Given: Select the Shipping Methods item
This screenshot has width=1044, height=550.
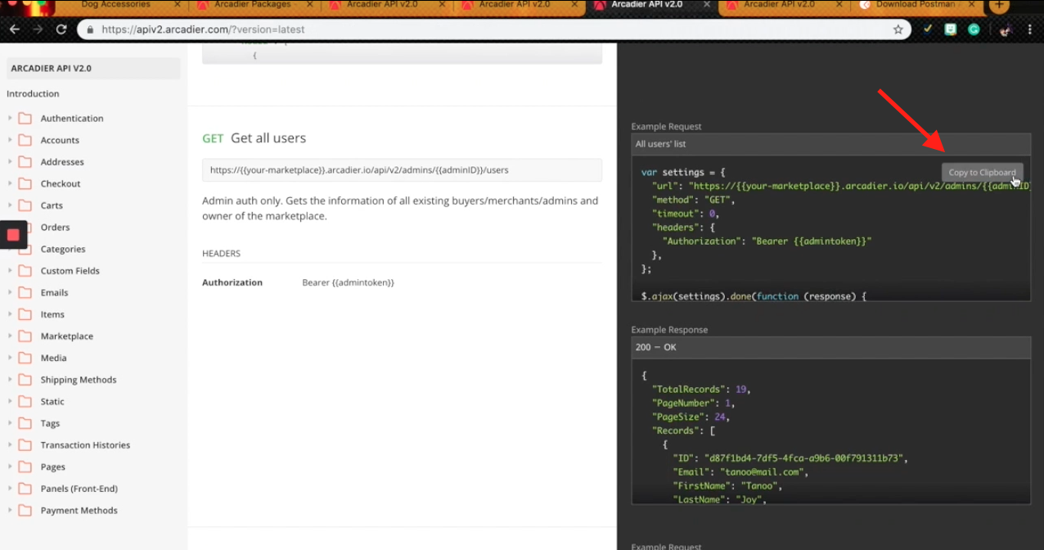Looking at the screenshot, I should click(79, 380).
